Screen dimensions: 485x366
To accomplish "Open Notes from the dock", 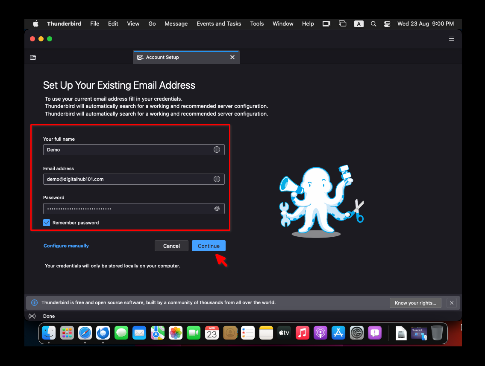I will (x=266, y=333).
